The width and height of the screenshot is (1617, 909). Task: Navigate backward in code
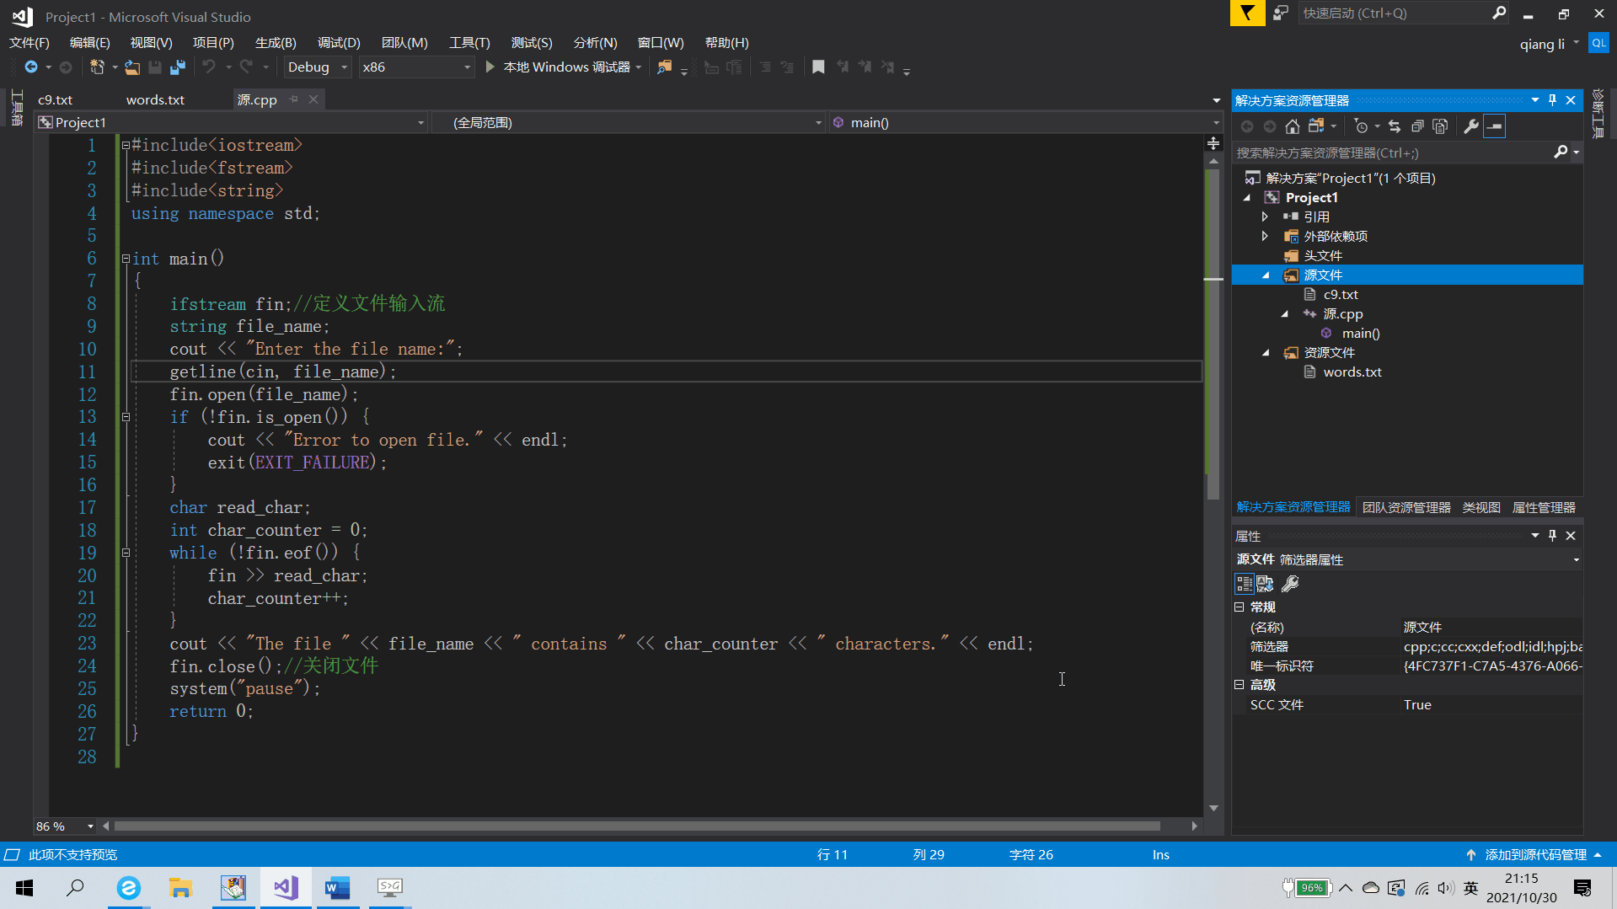click(x=31, y=67)
